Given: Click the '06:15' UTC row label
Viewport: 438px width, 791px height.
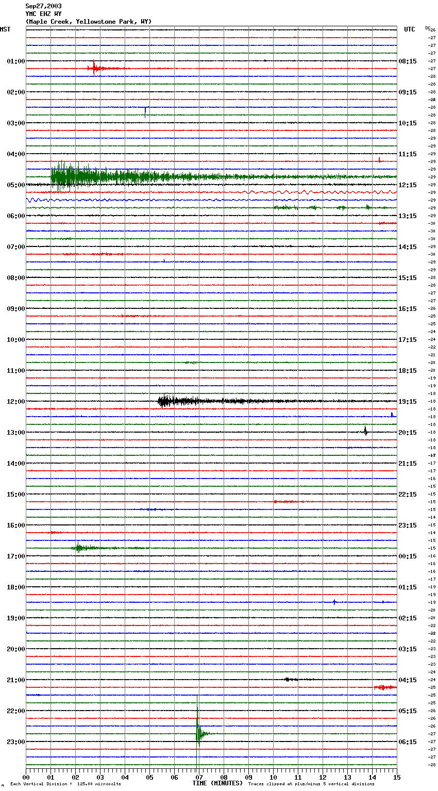Looking at the screenshot, I should click(x=408, y=742).
